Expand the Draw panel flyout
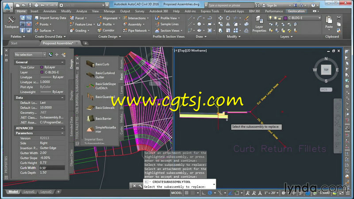 pyautogui.click(x=201, y=37)
